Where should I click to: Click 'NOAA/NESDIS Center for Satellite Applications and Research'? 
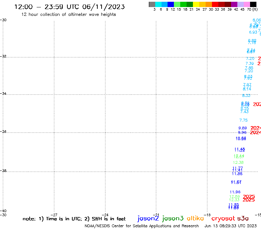pos(142,226)
